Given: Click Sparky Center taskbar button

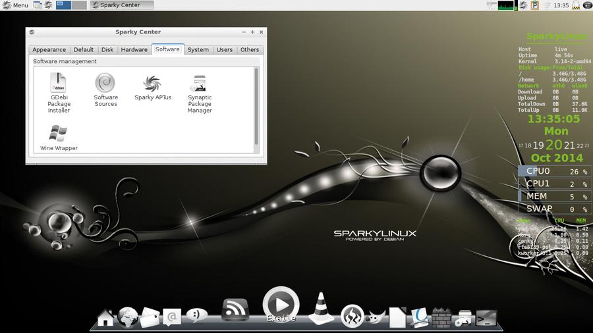Looking at the screenshot, I should click(122, 5).
